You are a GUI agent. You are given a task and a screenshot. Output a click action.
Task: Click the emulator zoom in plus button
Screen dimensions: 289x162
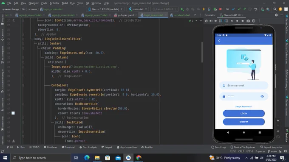pyautogui.click(x=278, y=120)
